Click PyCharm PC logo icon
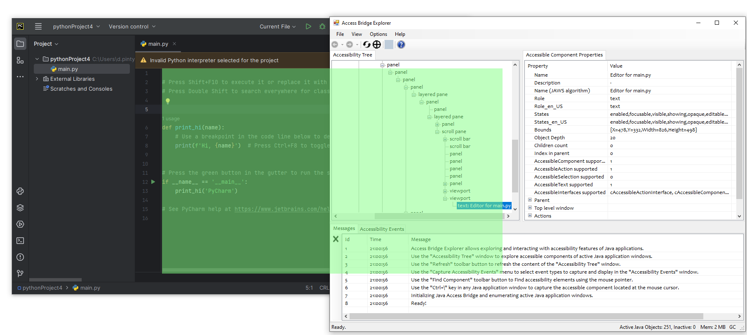This screenshot has height=335, width=747. point(20,26)
